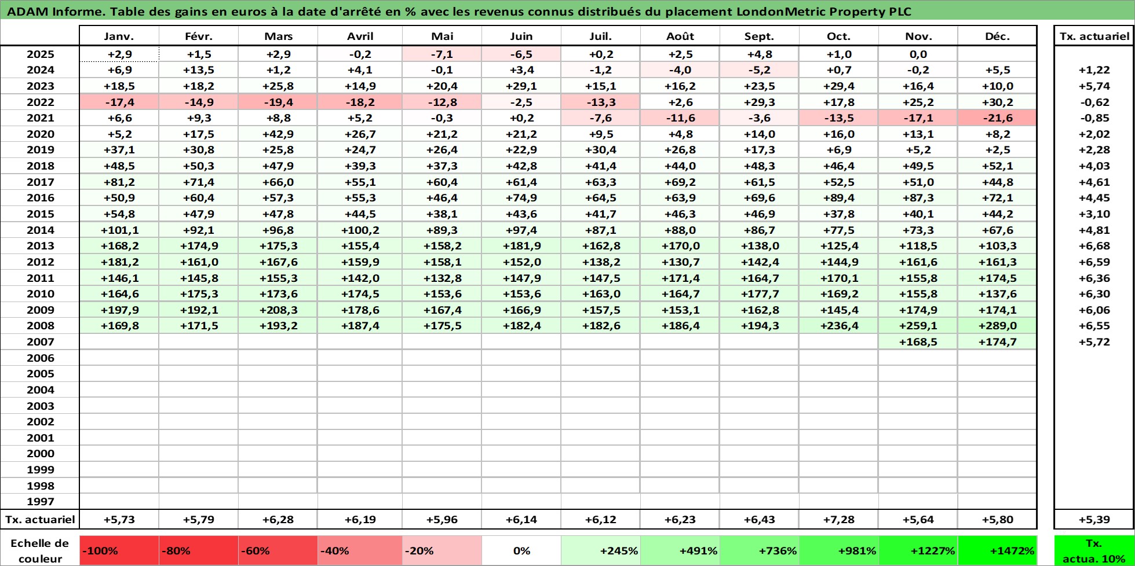This screenshot has height=566, width=1135.
Task: Select the +181,9 cell in 2013
Action: click(521, 245)
